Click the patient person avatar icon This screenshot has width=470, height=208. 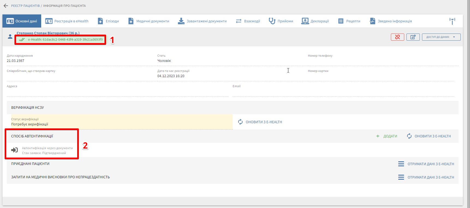pos(10,37)
